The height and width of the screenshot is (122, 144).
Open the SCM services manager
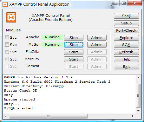click(126, 45)
